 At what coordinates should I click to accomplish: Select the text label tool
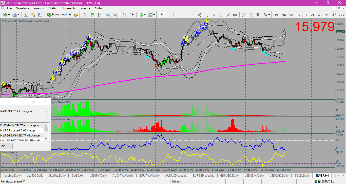(x=221, y=15)
